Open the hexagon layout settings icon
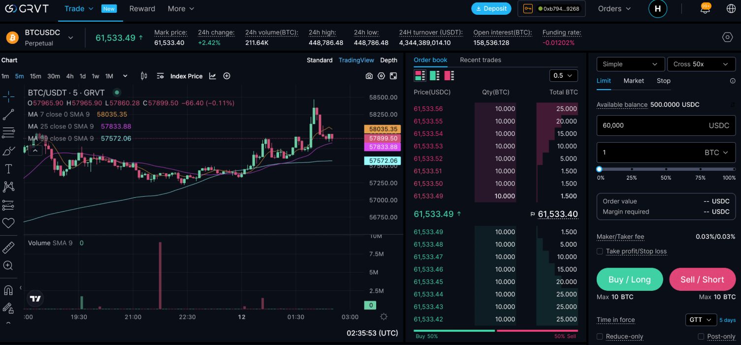Screen dimensions: 741x345 pos(727,37)
